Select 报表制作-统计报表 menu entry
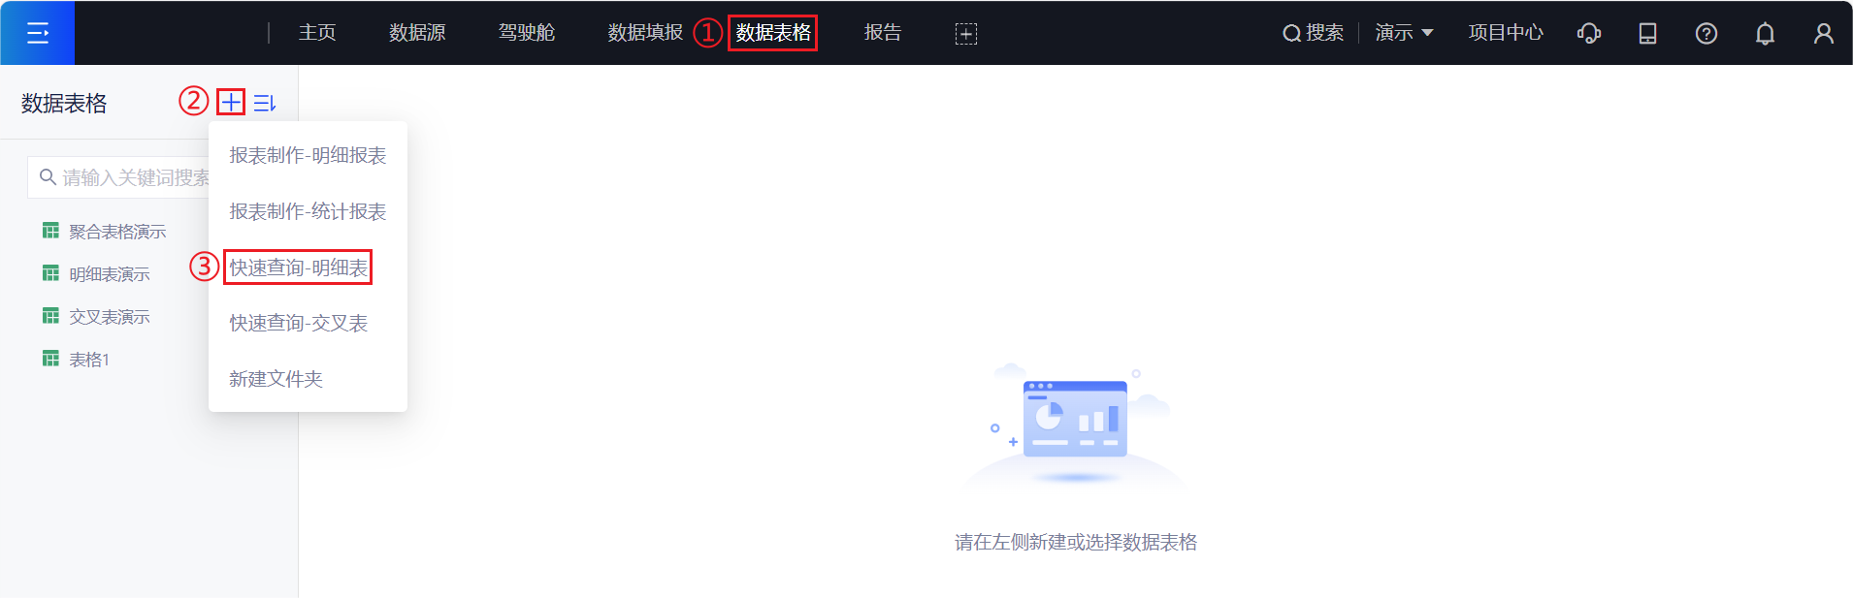Image resolution: width=1853 pixels, height=598 pixels. [308, 211]
